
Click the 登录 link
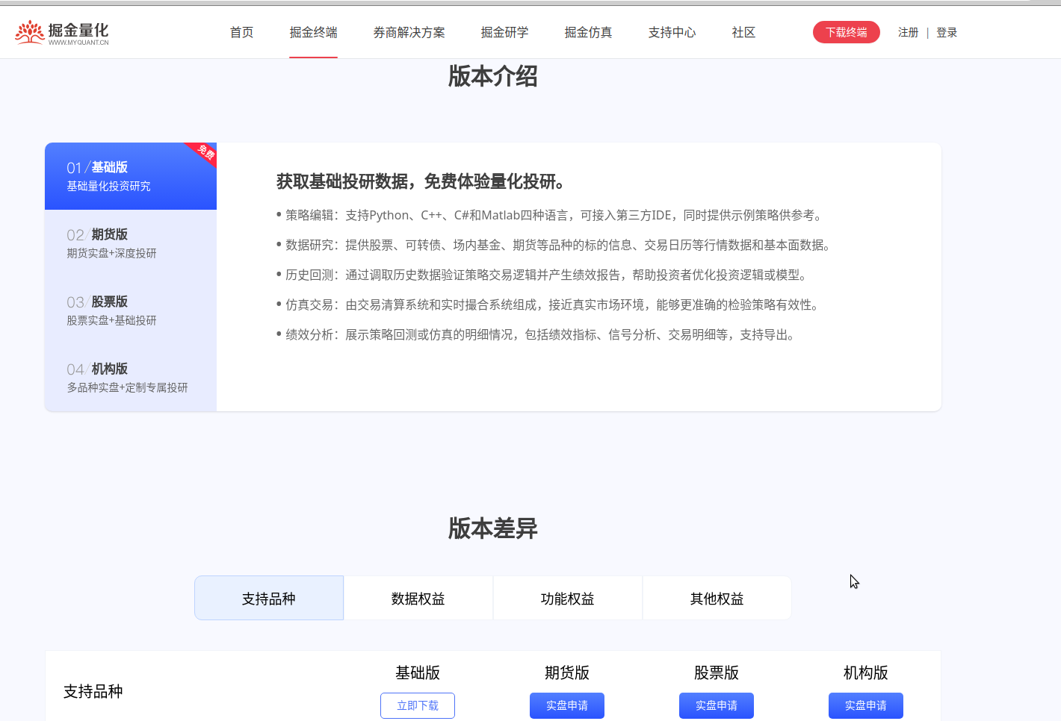point(947,32)
